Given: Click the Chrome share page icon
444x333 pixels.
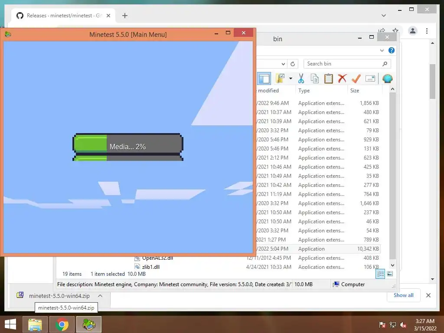Looking at the screenshot, I should (x=382, y=30).
